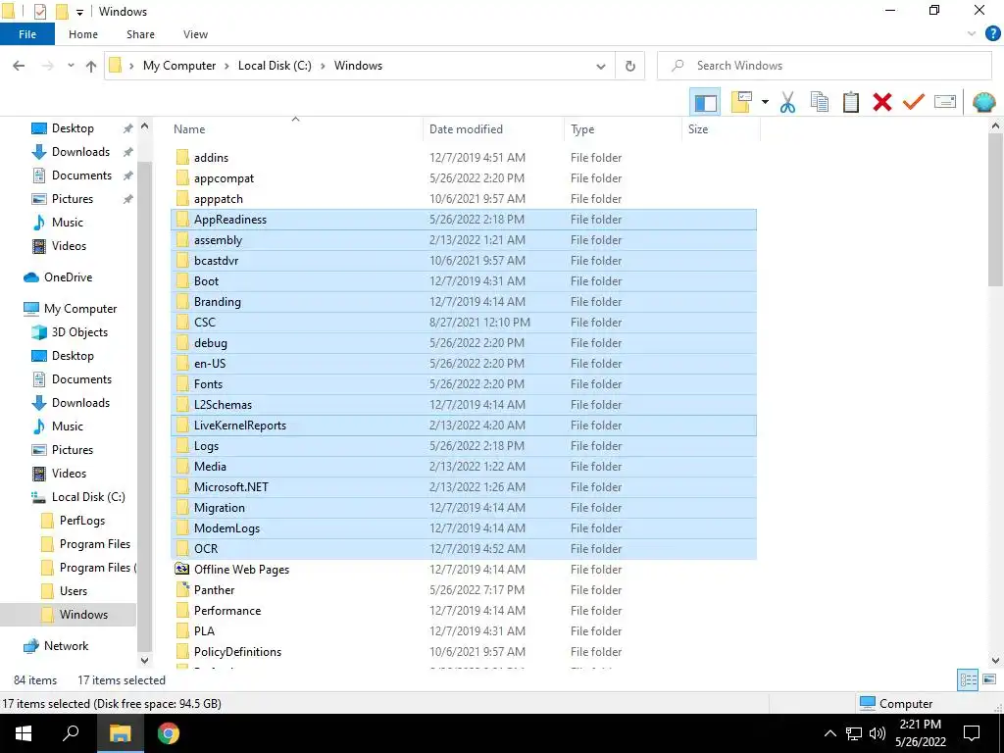Click the Help question mark icon

click(992, 34)
